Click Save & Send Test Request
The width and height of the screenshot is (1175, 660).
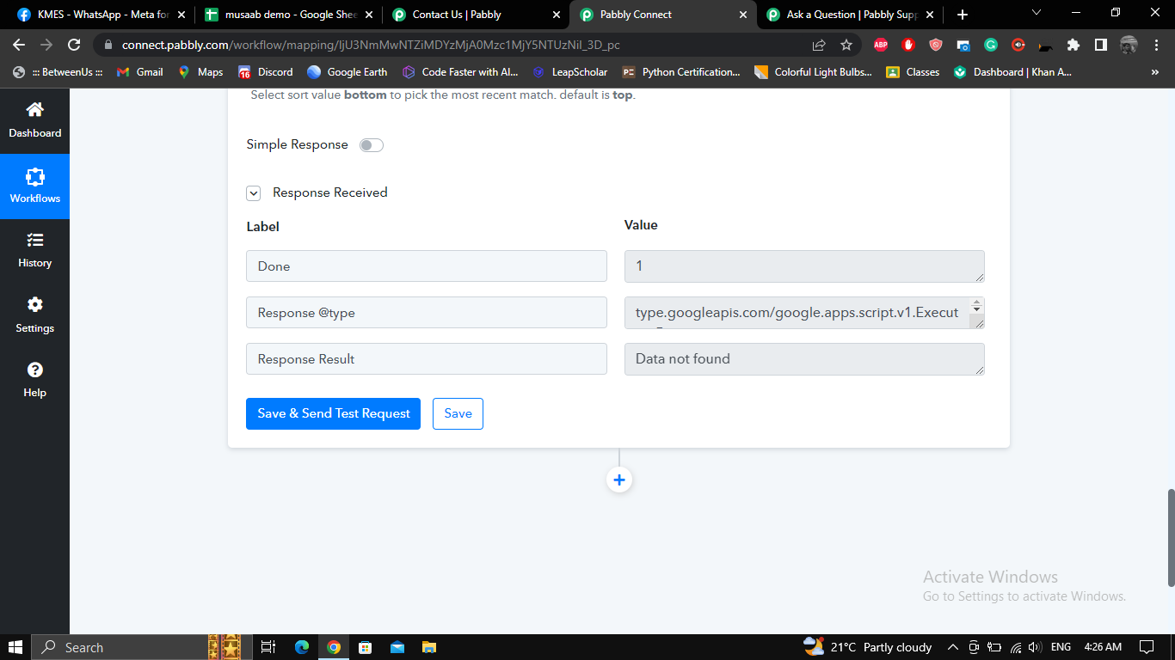pos(333,413)
